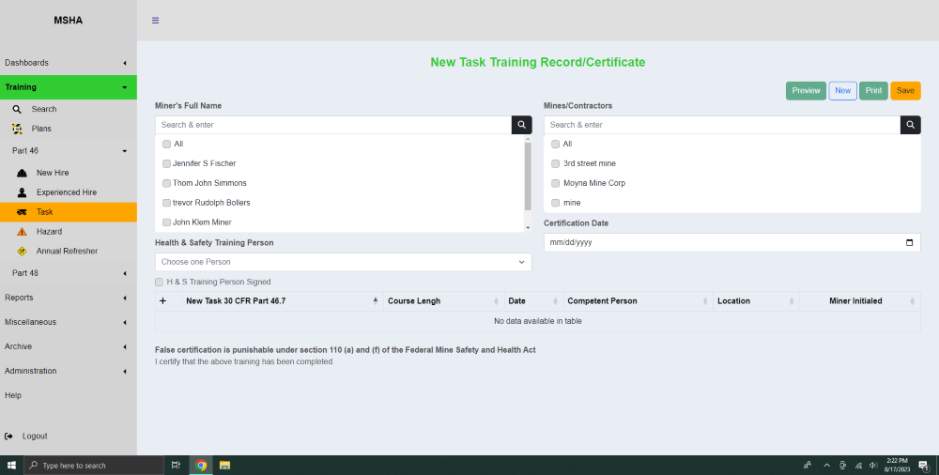
Task: Click the miner list scroll down arrow
Action: (x=528, y=228)
